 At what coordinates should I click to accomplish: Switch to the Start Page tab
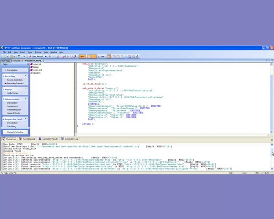coord(6,61)
